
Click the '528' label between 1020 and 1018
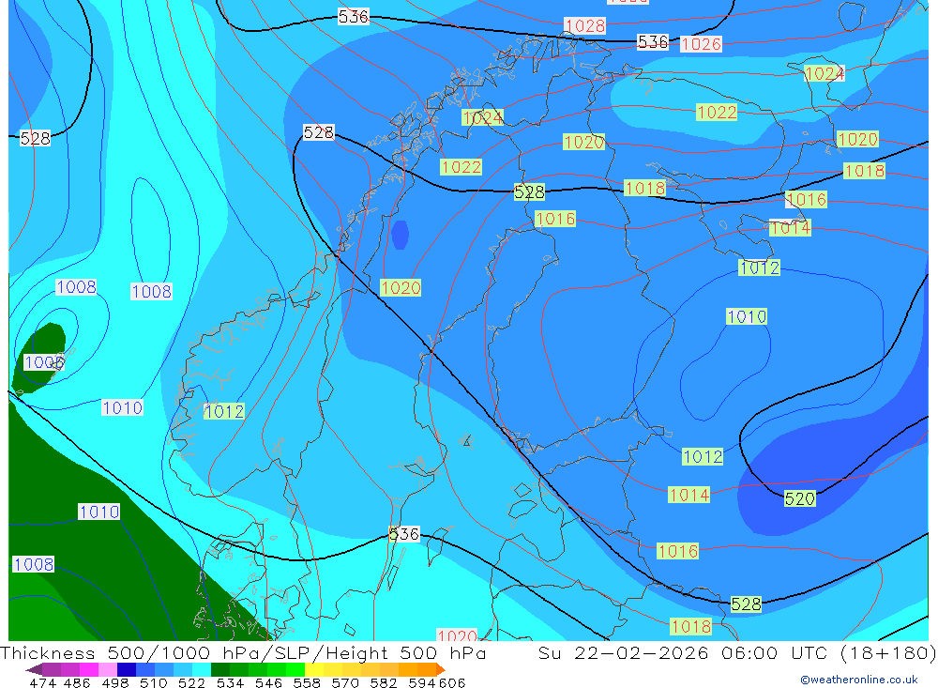(529, 191)
